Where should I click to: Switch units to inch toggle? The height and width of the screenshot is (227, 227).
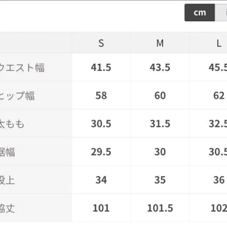pos(221,13)
